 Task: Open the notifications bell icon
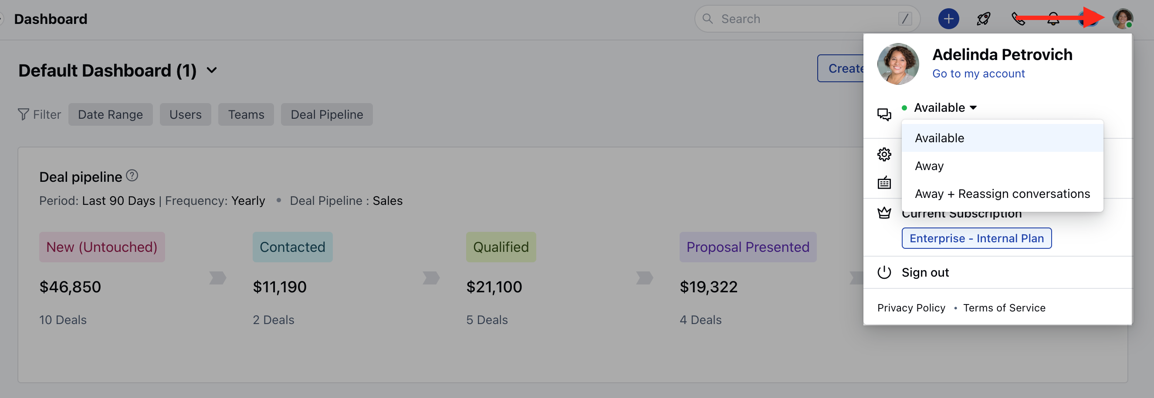tap(1053, 19)
